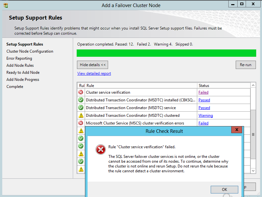Click passed icon for MSDTC service rule
Screen dimensions: 262x197
[x=81, y=107]
